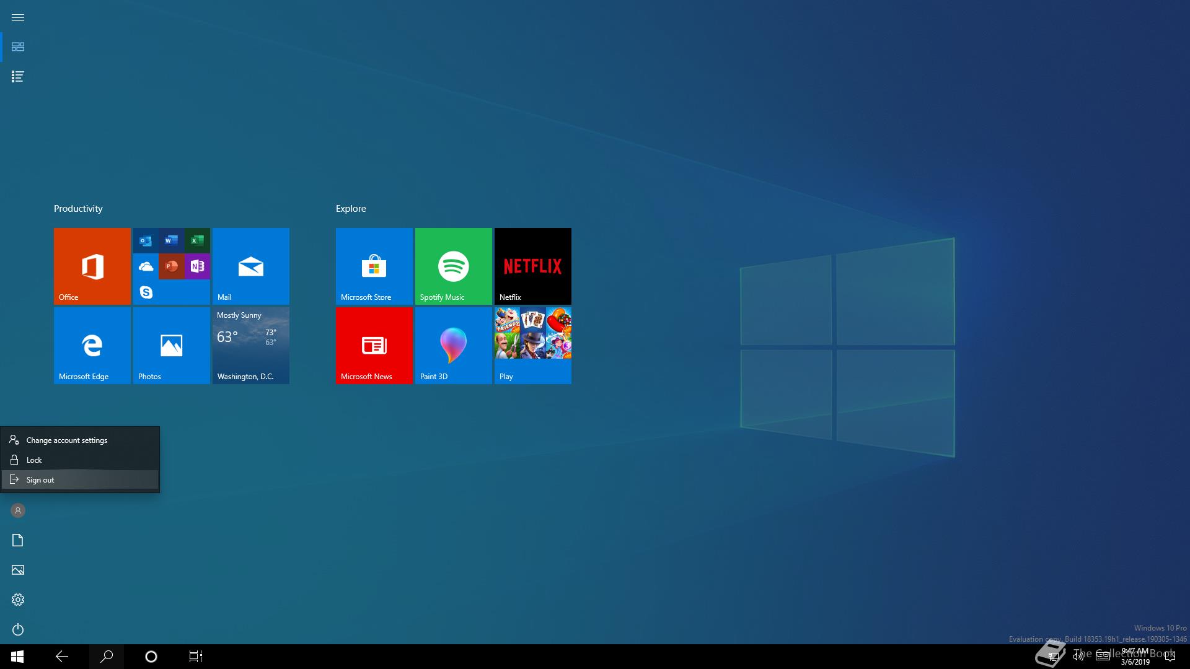1190x669 pixels.
Task: Click the Explore group heading
Action: (351, 209)
